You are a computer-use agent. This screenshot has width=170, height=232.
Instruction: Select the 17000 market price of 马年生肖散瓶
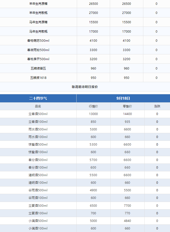tap(93, 32)
